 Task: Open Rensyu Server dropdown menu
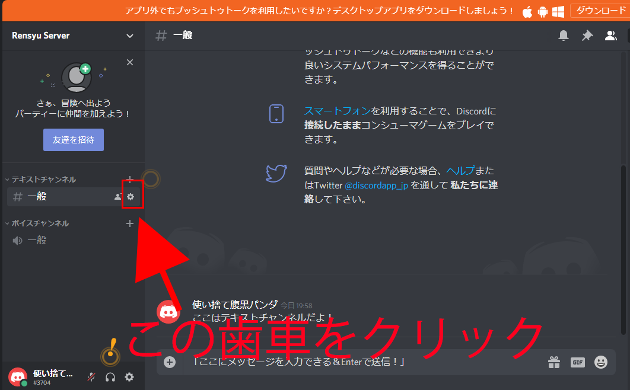point(130,36)
